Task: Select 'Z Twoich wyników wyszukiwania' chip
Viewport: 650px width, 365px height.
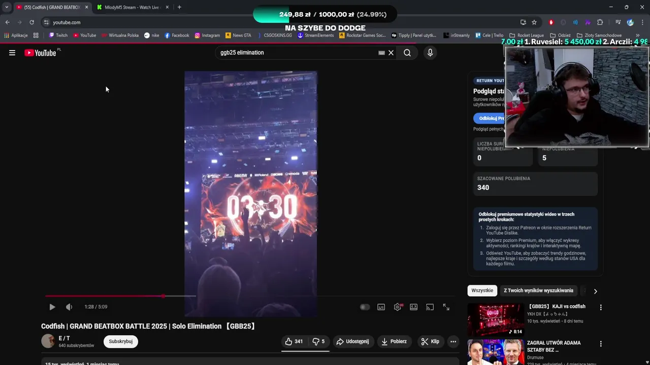Action: point(538,290)
